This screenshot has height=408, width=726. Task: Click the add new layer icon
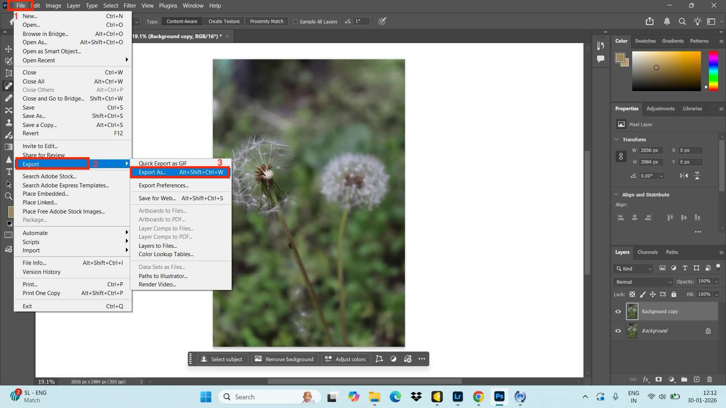click(697, 379)
